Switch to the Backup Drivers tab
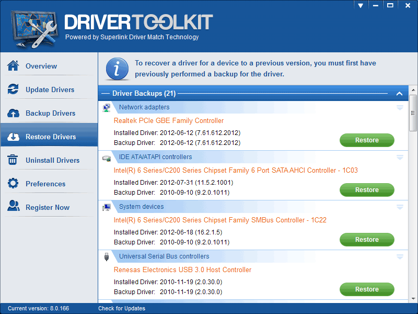The width and height of the screenshot is (418, 314). (x=50, y=113)
